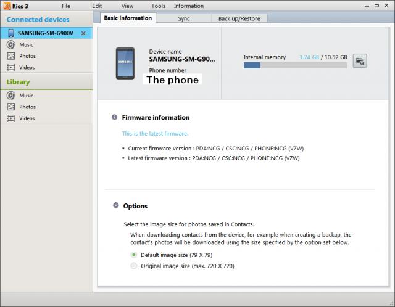Open the Information menu

189,6
